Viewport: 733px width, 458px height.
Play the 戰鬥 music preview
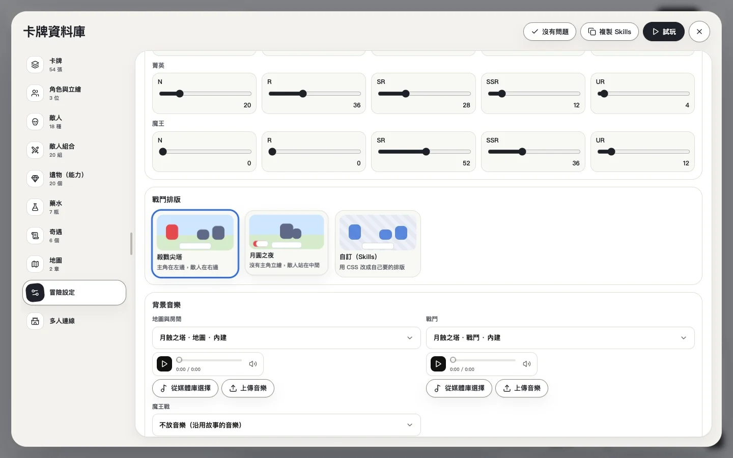(x=438, y=364)
